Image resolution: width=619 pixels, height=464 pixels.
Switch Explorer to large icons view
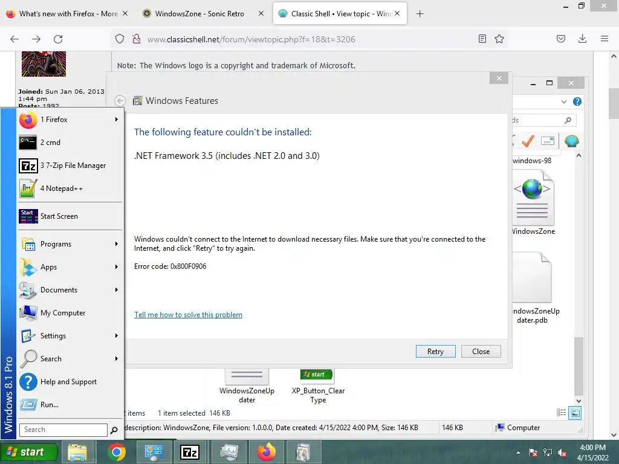[x=575, y=413]
